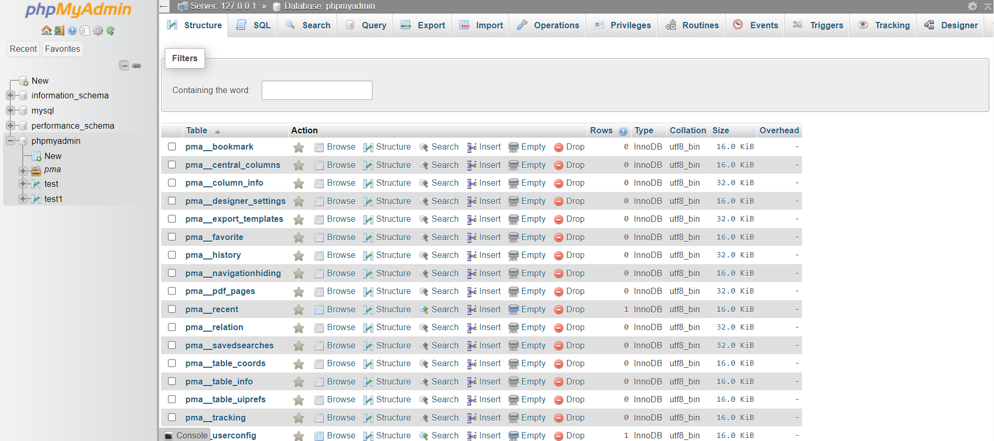Check the pma__designer_settings checkbox
994x441 pixels.
coord(172,201)
